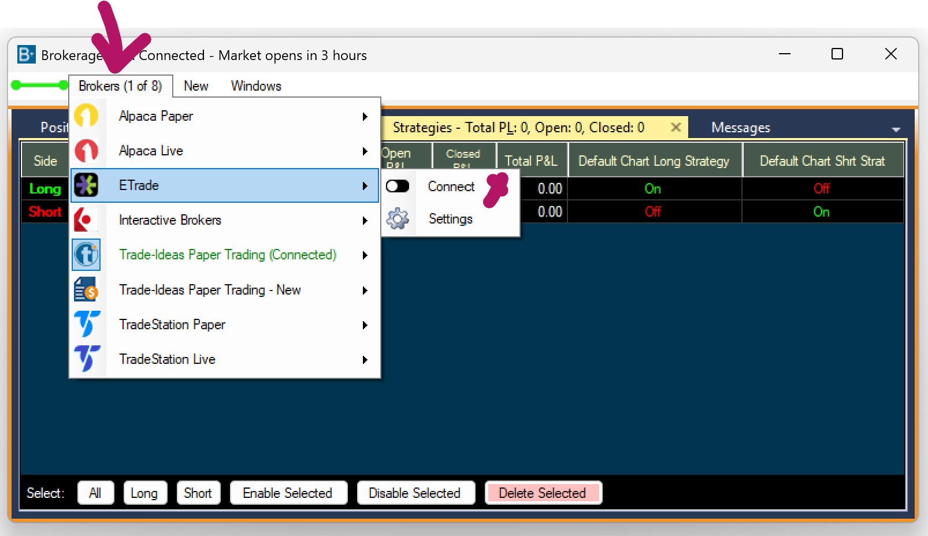Click the ETrade asterisk logo icon

(x=86, y=185)
